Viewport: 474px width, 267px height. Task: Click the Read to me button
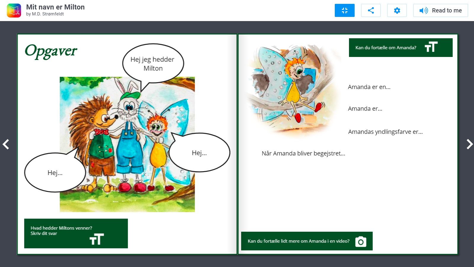click(441, 10)
